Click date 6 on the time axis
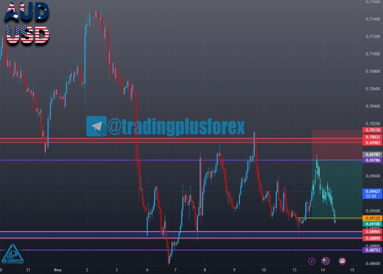 [x=147, y=270]
